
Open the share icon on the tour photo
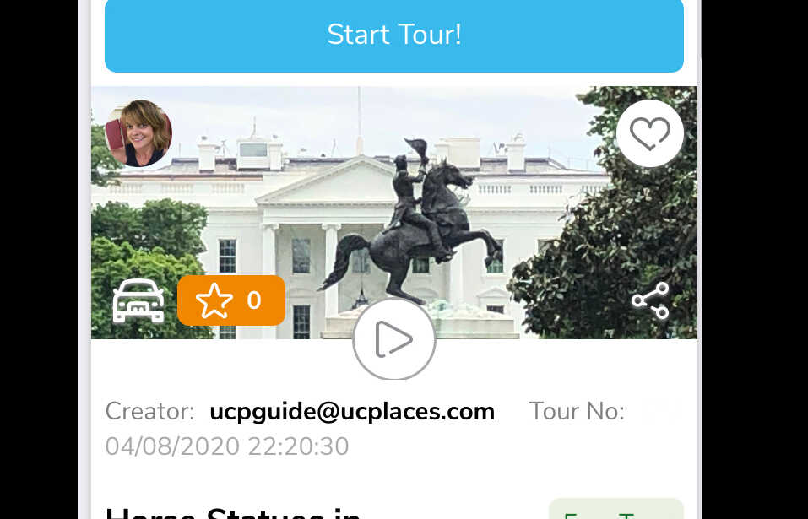click(650, 300)
